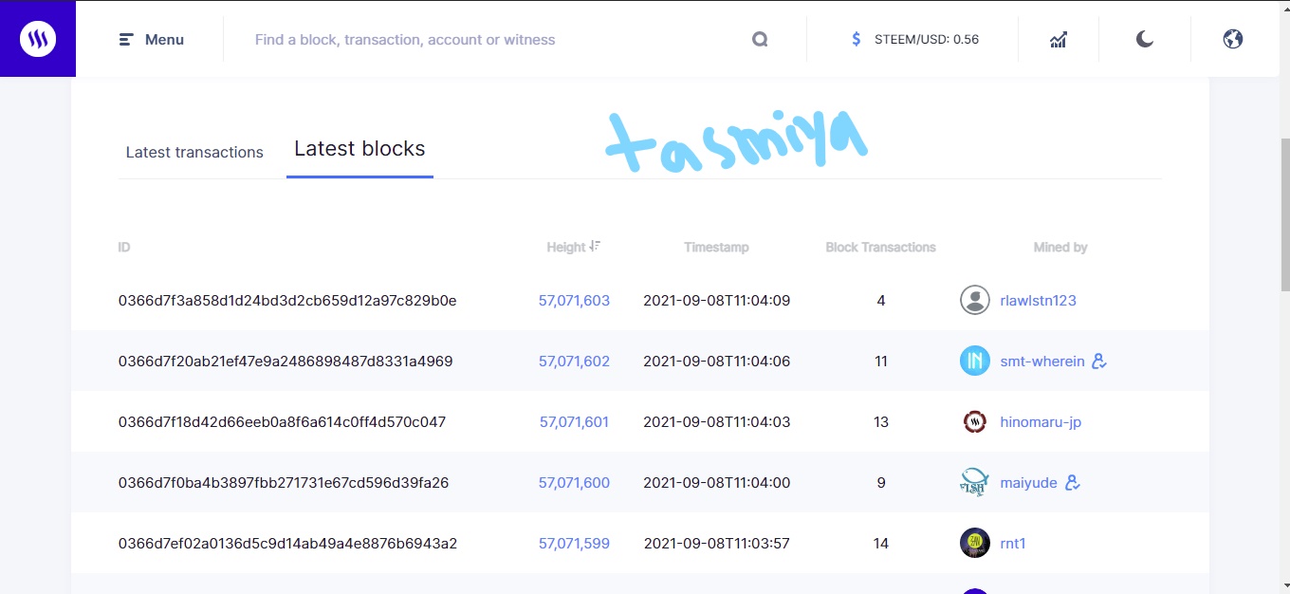Open witness rlawlstn123 profile link
The height and width of the screenshot is (594, 1290).
(x=1038, y=301)
